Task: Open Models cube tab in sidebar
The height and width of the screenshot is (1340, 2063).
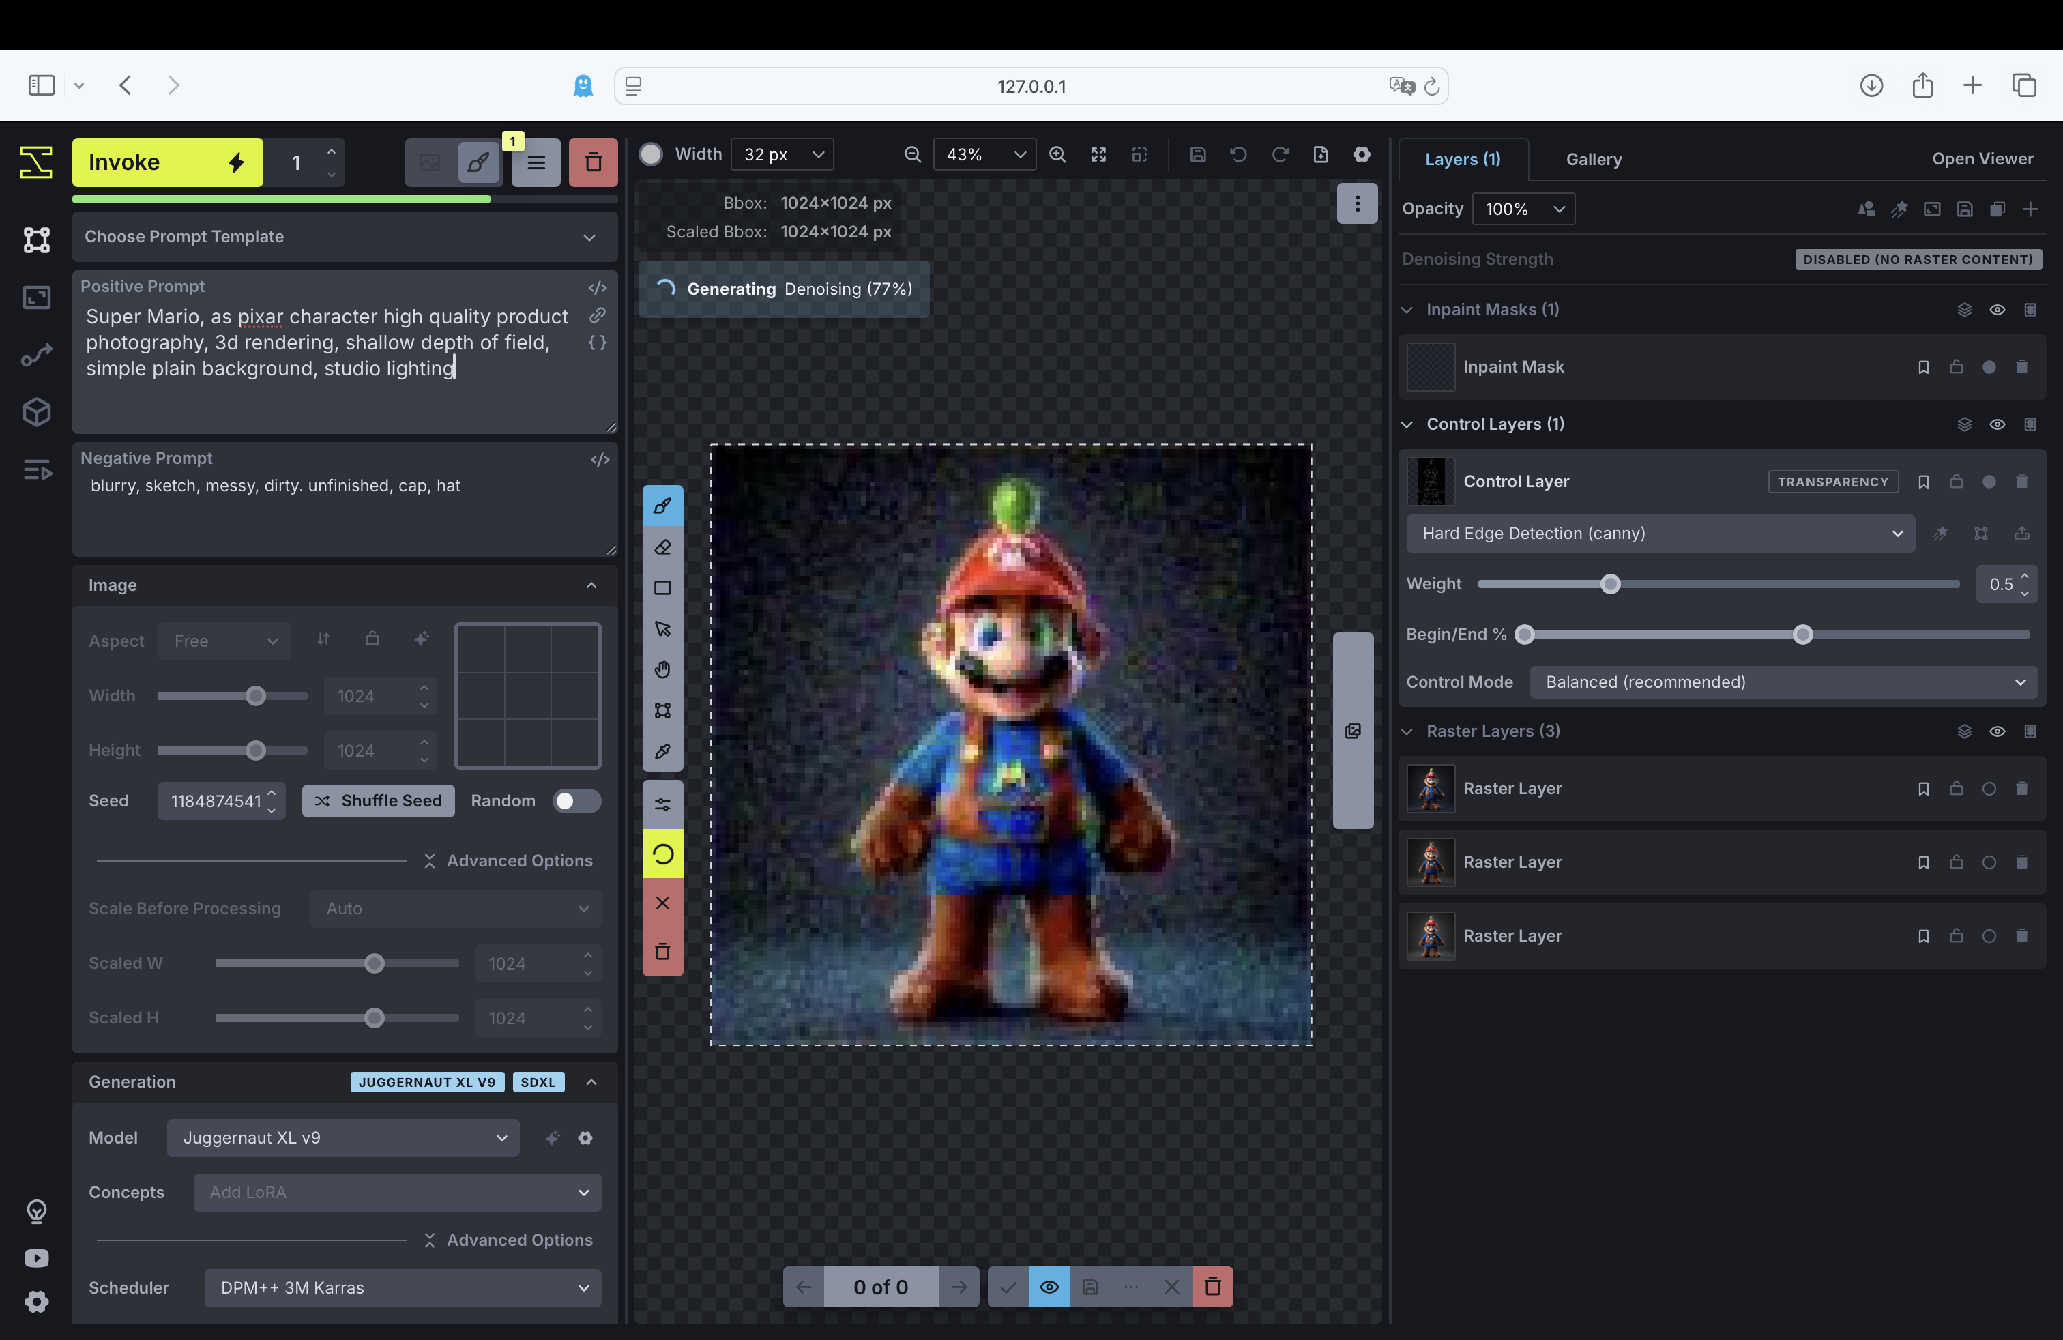Action: [x=36, y=411]
